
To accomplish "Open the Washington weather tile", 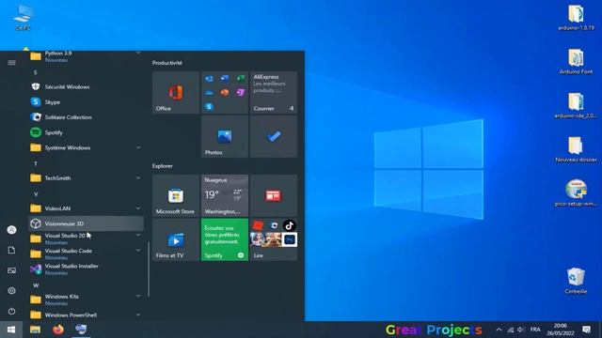I will click(x=225, y=195).
